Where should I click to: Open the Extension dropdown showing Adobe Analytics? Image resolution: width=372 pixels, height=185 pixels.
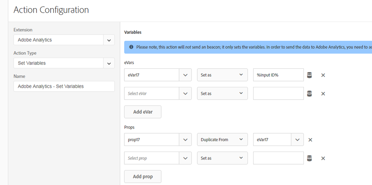point(109,40)
